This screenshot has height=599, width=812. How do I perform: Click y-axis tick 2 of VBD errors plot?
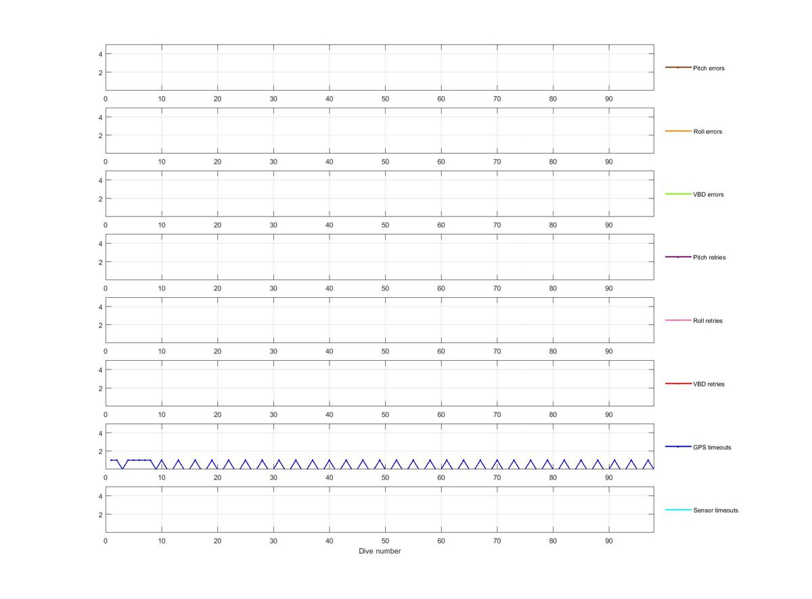[x=100, y=199]
